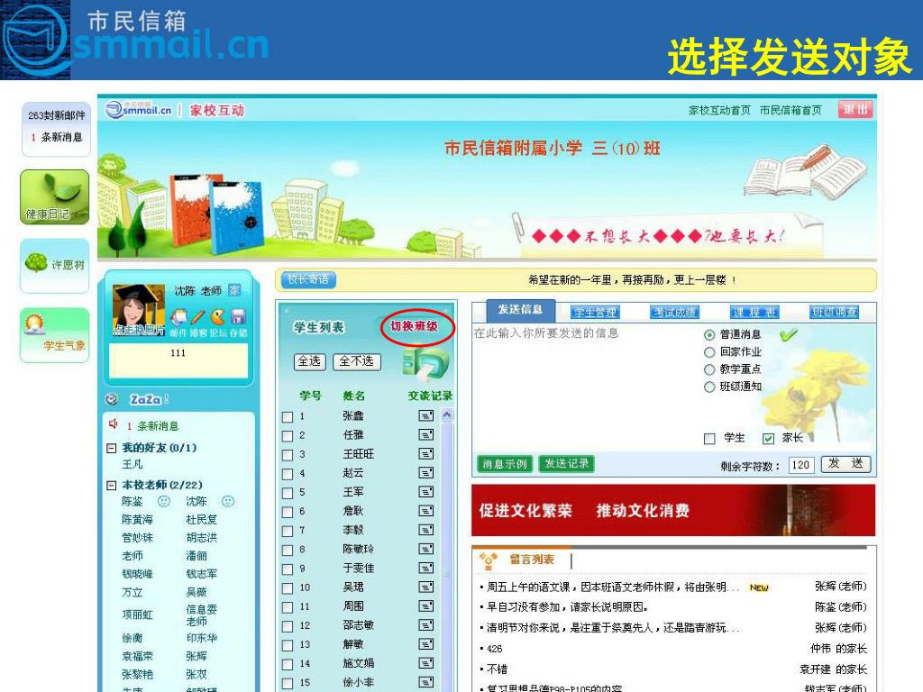
Task: Switch to the 班级调查 tab
Action: (x=834, y=312)
